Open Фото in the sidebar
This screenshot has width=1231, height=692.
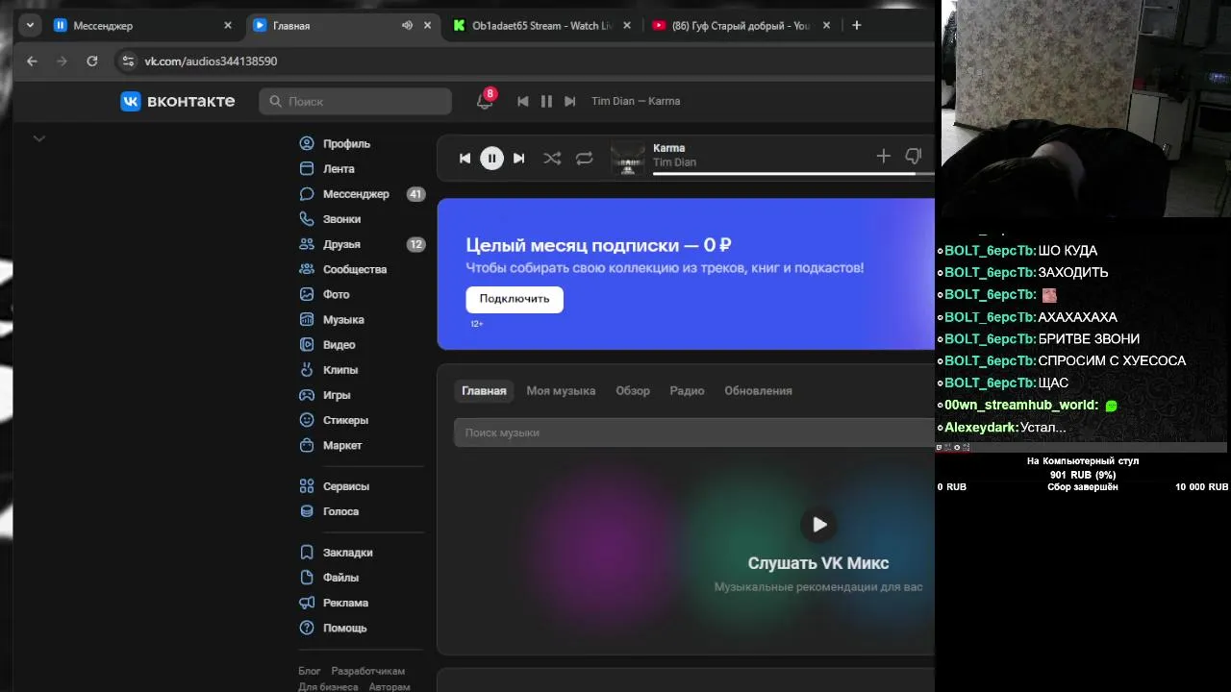click(x=325, y=294)
